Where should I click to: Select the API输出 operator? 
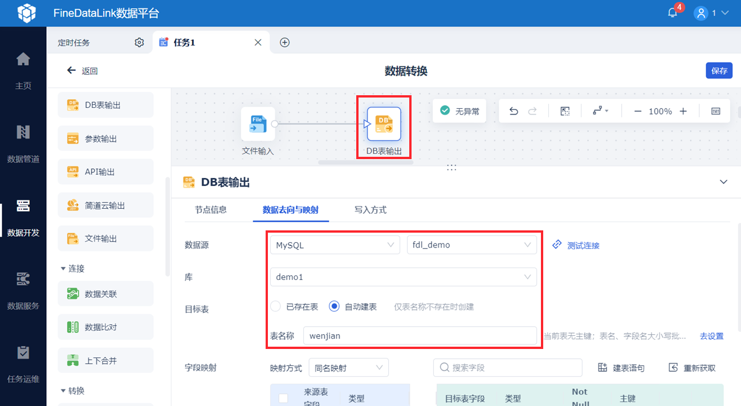[106, 172]
